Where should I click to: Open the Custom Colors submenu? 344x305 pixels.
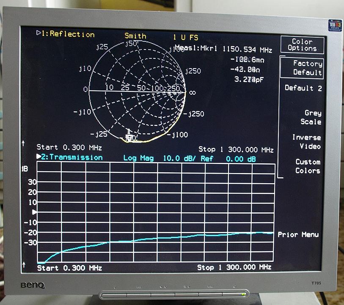(308, 166)
